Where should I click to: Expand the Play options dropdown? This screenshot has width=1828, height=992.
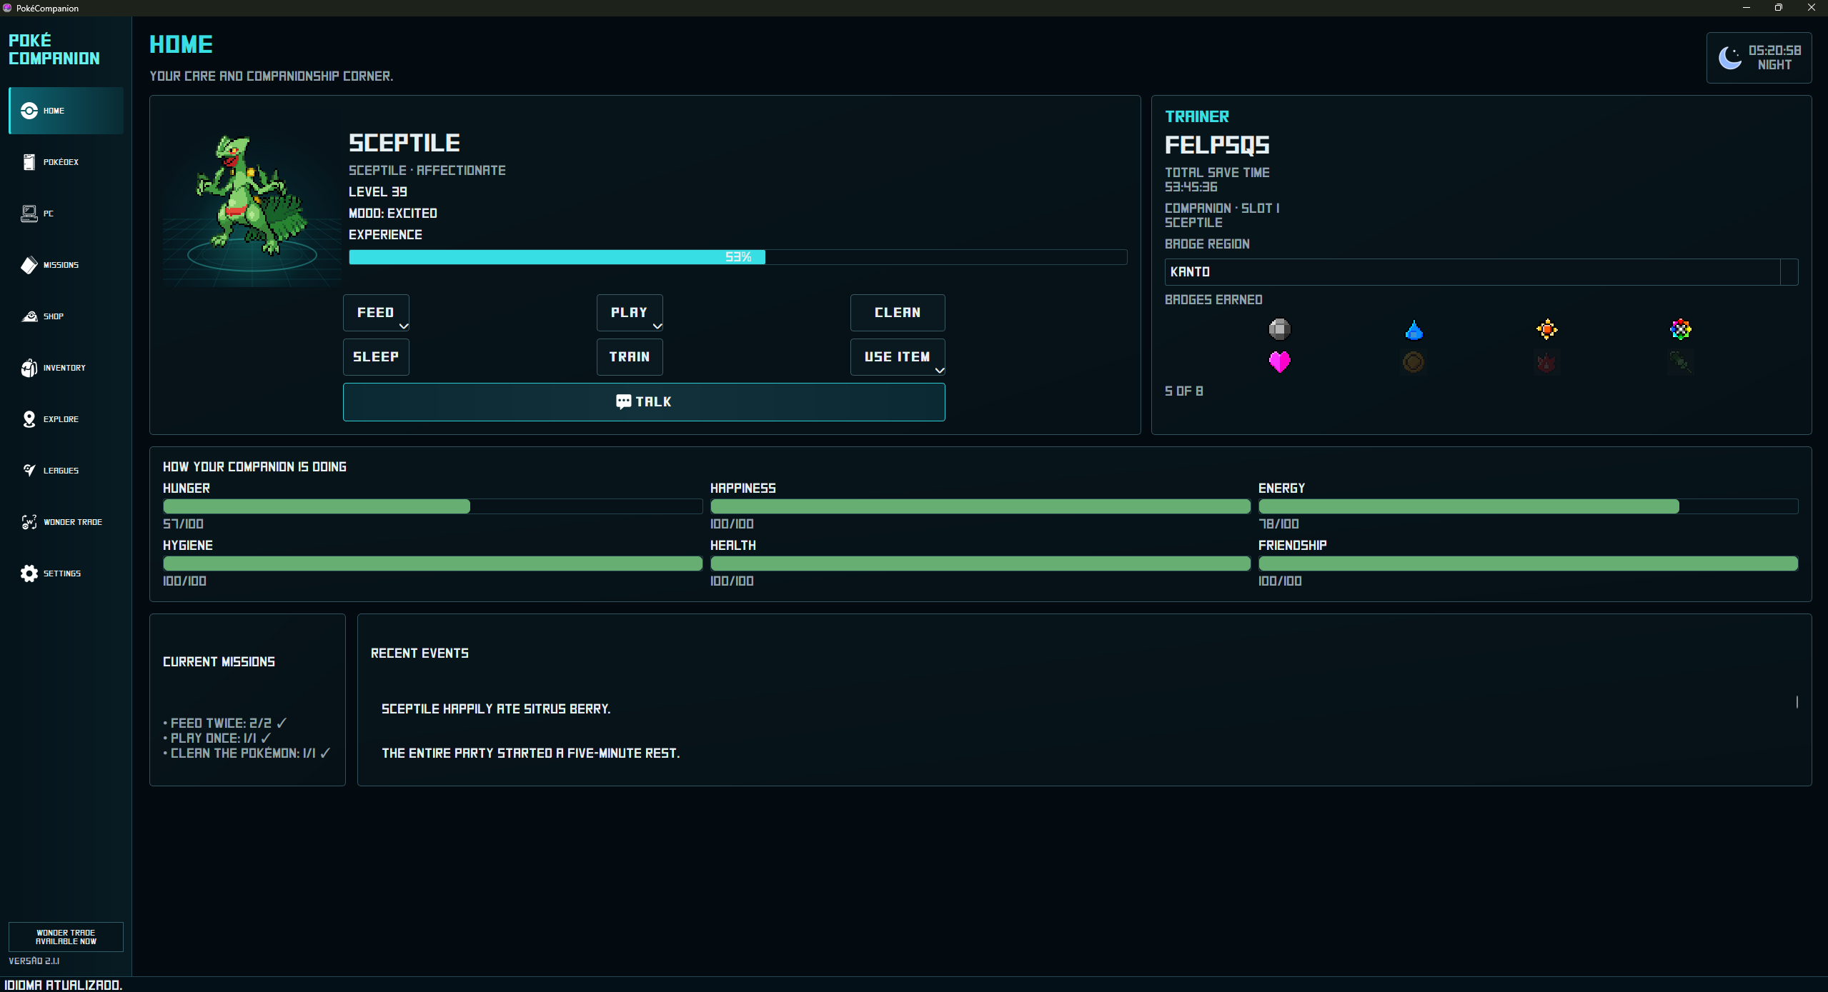click(657, 326)
